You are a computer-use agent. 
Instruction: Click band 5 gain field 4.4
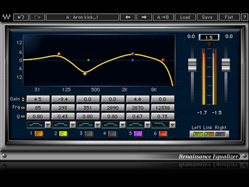coord(138,99)
